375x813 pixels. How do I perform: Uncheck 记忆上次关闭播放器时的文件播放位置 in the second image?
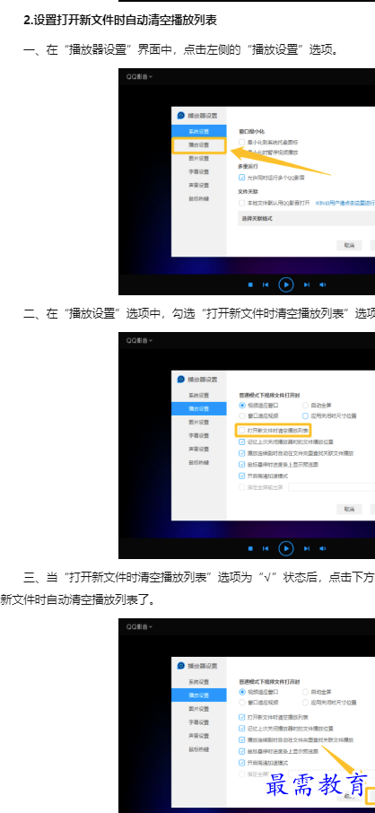(241, 442)
